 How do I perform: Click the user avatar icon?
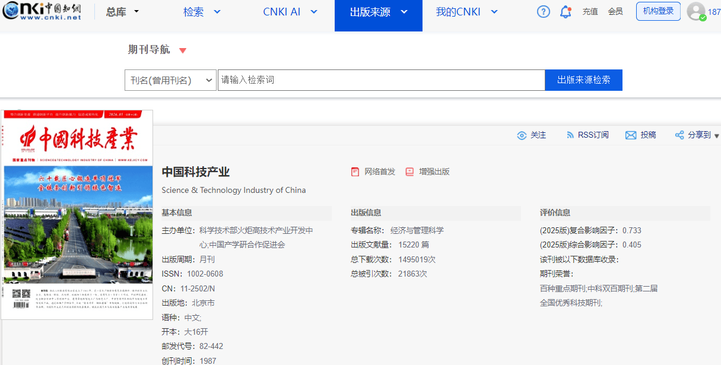[x=696, y=11]
